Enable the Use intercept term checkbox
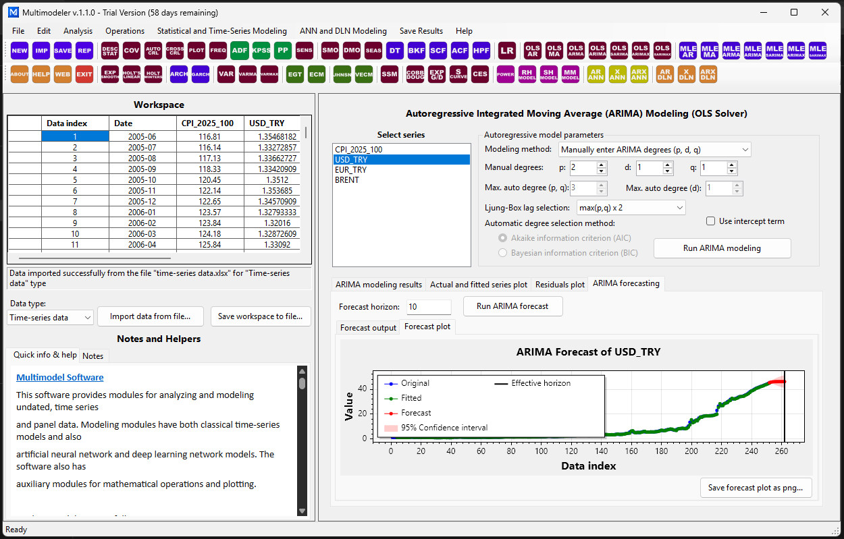844x539 pixels. [x=710, y=221]
